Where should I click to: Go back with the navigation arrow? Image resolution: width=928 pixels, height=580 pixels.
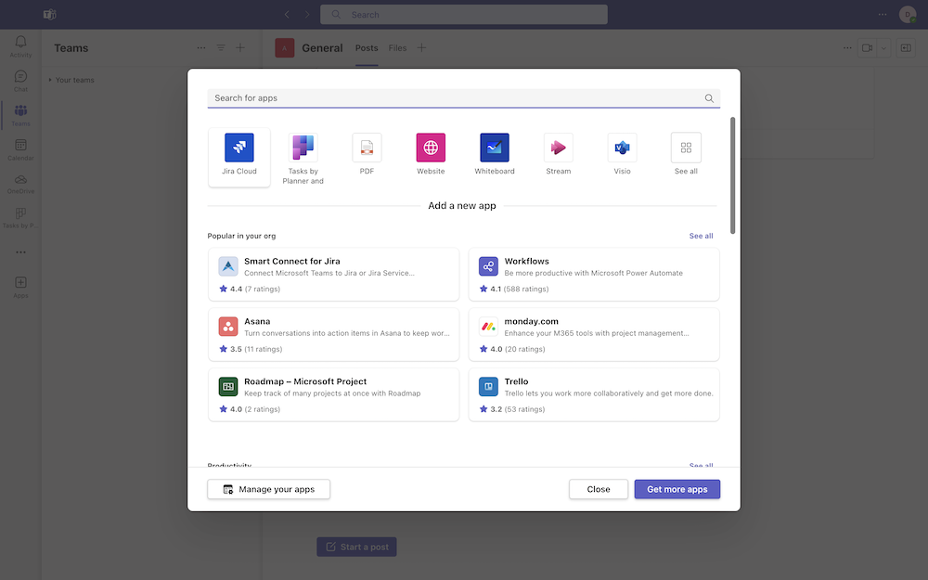click(x=287, y=15)
